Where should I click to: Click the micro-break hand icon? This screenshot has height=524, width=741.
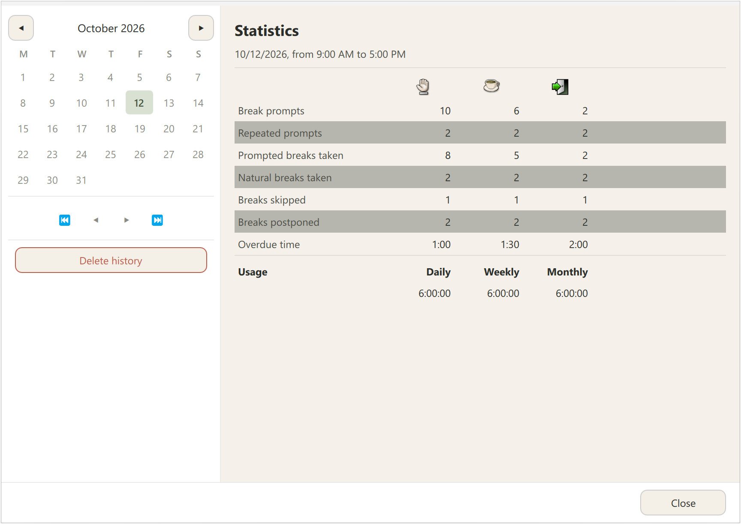423,87
